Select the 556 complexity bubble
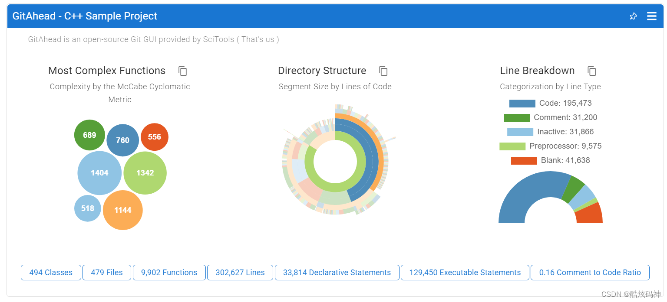Viewport: 667px width, 302px height. point(155,137)
